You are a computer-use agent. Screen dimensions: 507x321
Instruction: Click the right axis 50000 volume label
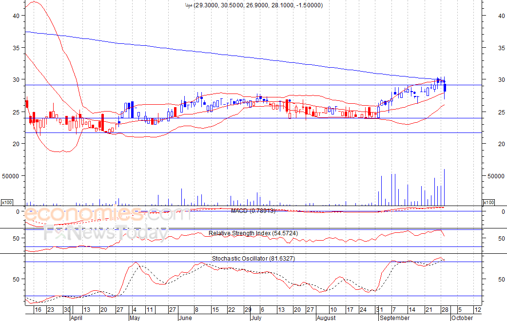(496, 176)
